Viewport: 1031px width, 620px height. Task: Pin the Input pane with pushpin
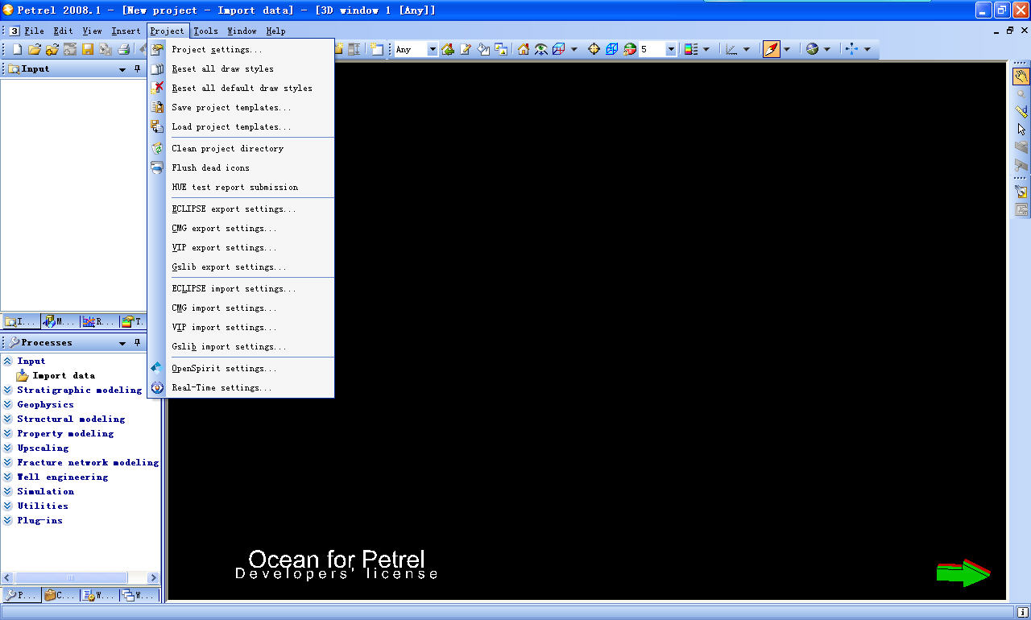(x=138, y=69)
